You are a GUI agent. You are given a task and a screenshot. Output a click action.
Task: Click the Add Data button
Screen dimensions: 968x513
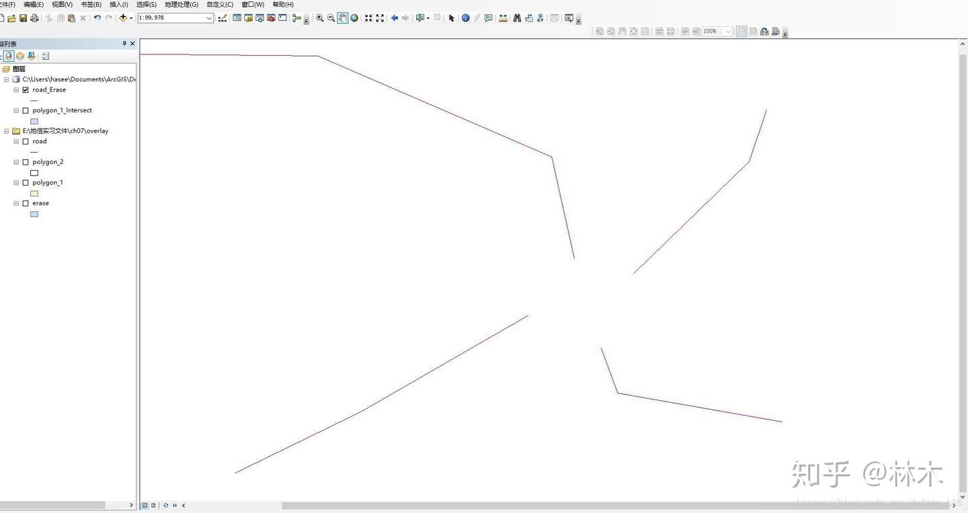coord(122,18)
